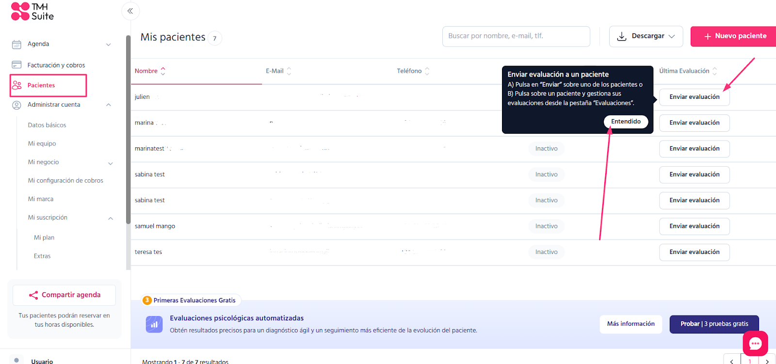The height and width of the screenshot is (364, 776).
Task: Click Más información button
Action: click(x=630, y=324)
